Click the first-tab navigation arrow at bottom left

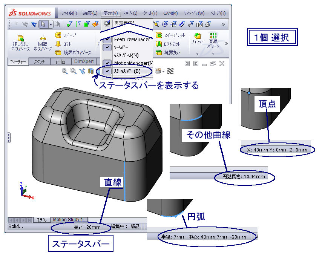[11, 220]
